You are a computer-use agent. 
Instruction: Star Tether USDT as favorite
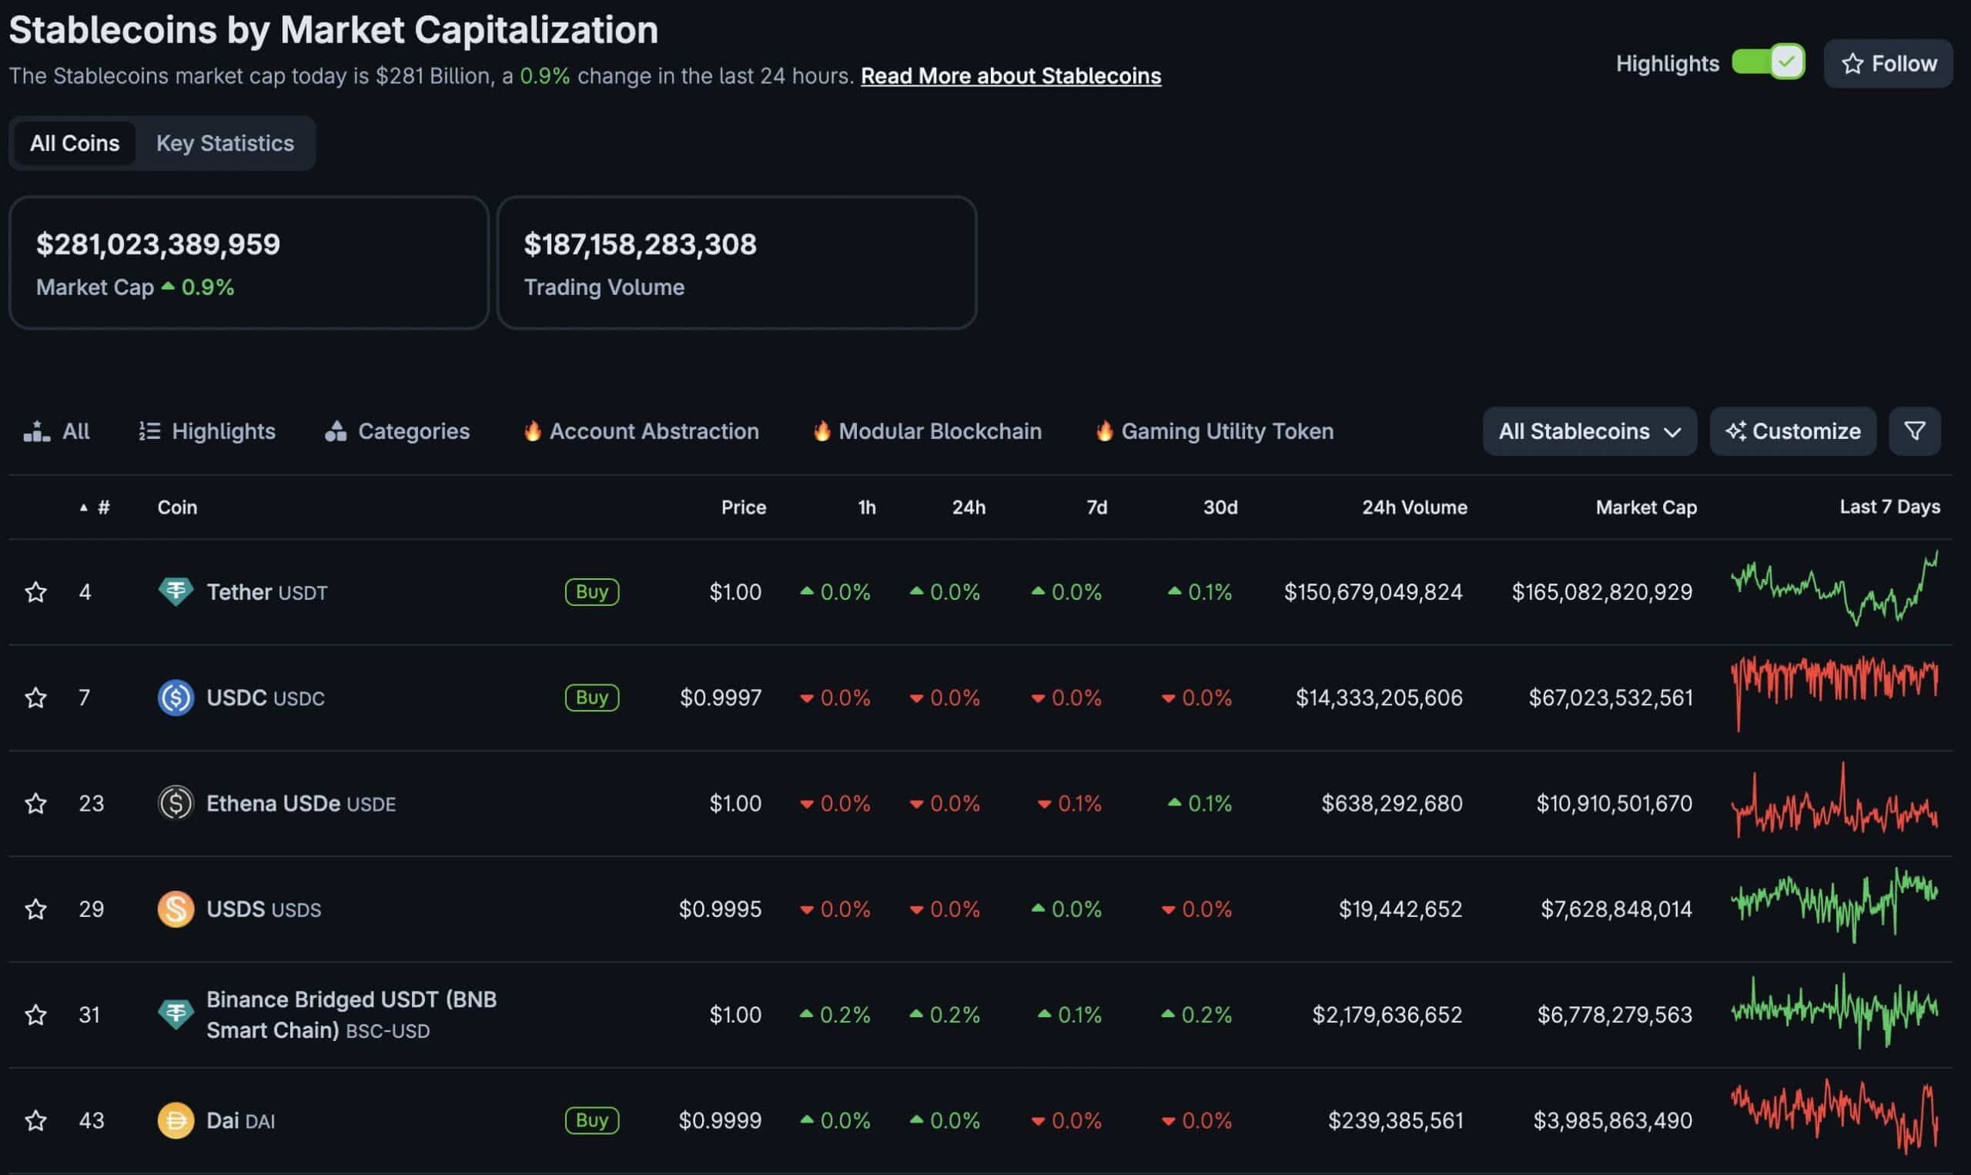(35, 591)
